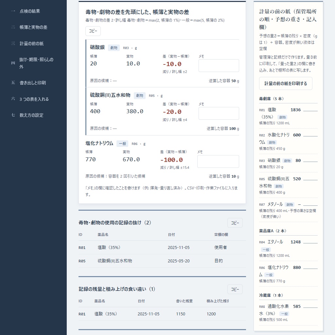
Task: Click expected weight 880 for 塩化ナトリウム
Action: (297, 268)
